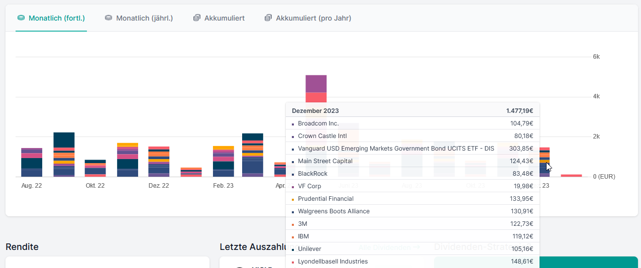Click the red marker beside Lyondellbasell Industries
The height and width of the screenshot is (268, 641).
point(293,262)
